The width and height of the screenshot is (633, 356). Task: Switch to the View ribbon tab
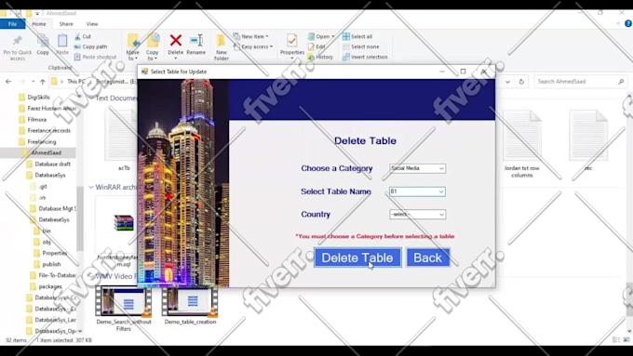(x=91, y=24)
